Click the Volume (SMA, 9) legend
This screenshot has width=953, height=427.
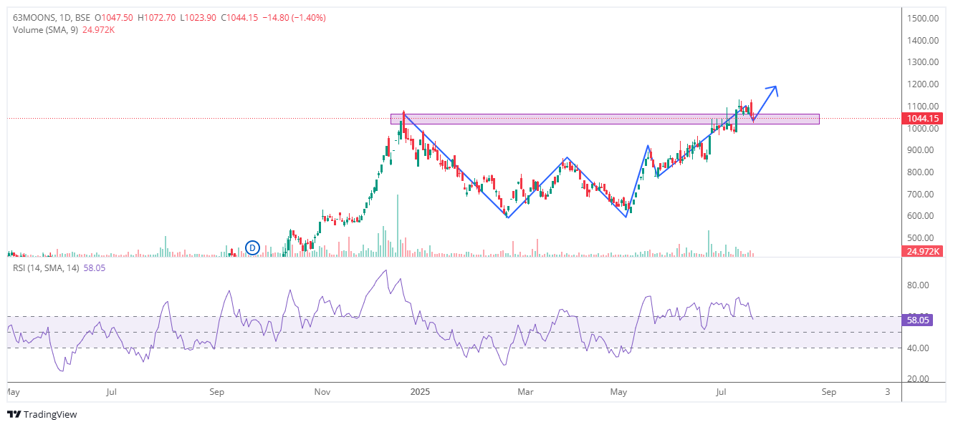pos(45,29)
